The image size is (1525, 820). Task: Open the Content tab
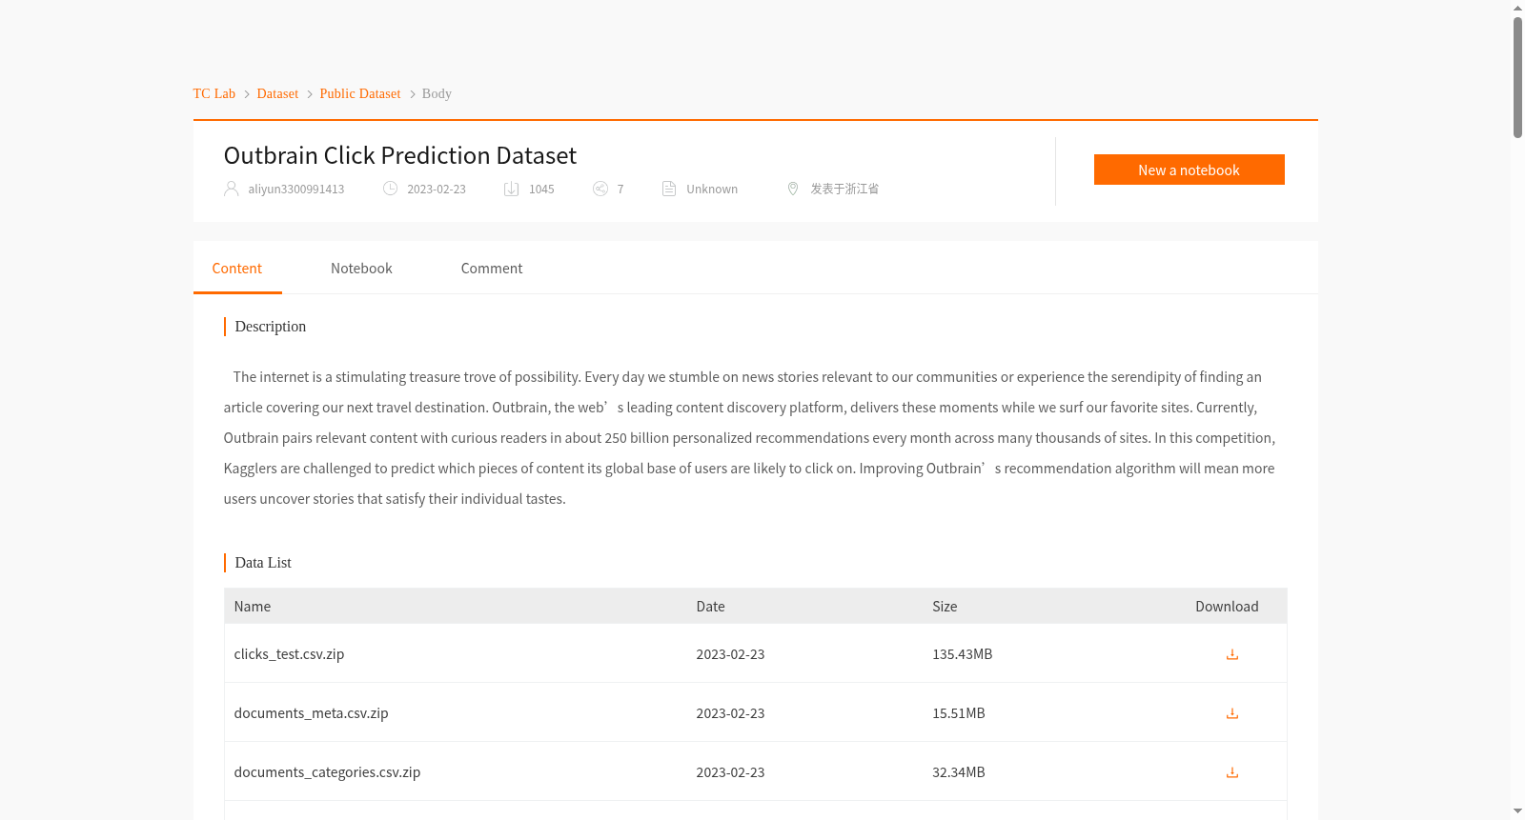pyautogui.click(x=237, y=269)
